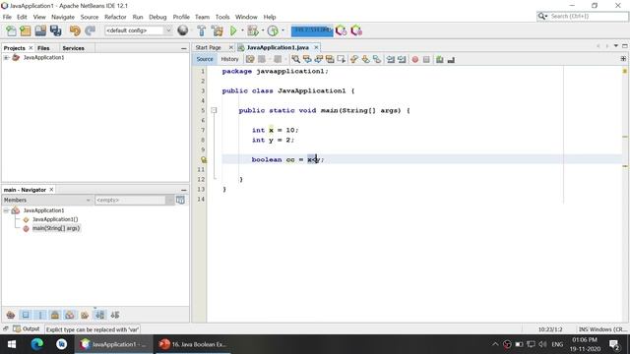
Task: Expand the JavaApplication1 project node
Action: click(6, 58)
